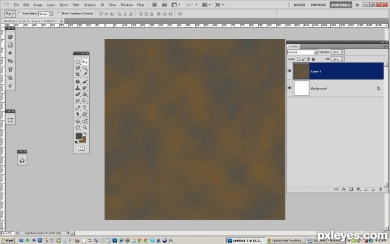This screenshot has width=390, height=244.
Task: Select the Brush tool
Action: tap(84, 82)
